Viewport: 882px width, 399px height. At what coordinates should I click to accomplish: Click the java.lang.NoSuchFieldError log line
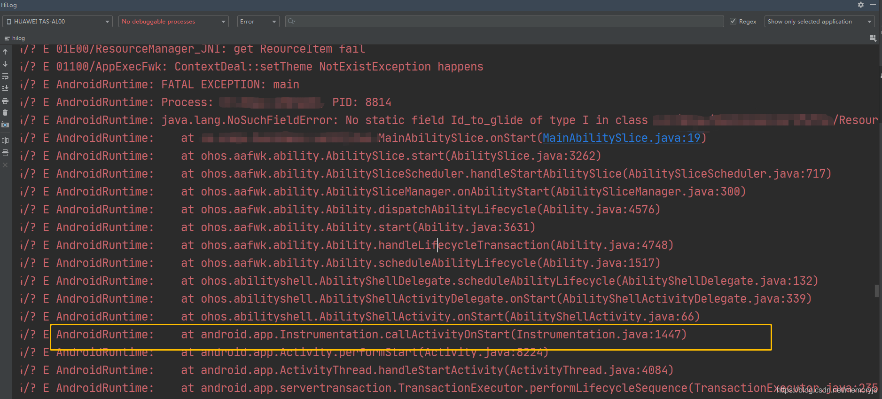tap(449, 120)
